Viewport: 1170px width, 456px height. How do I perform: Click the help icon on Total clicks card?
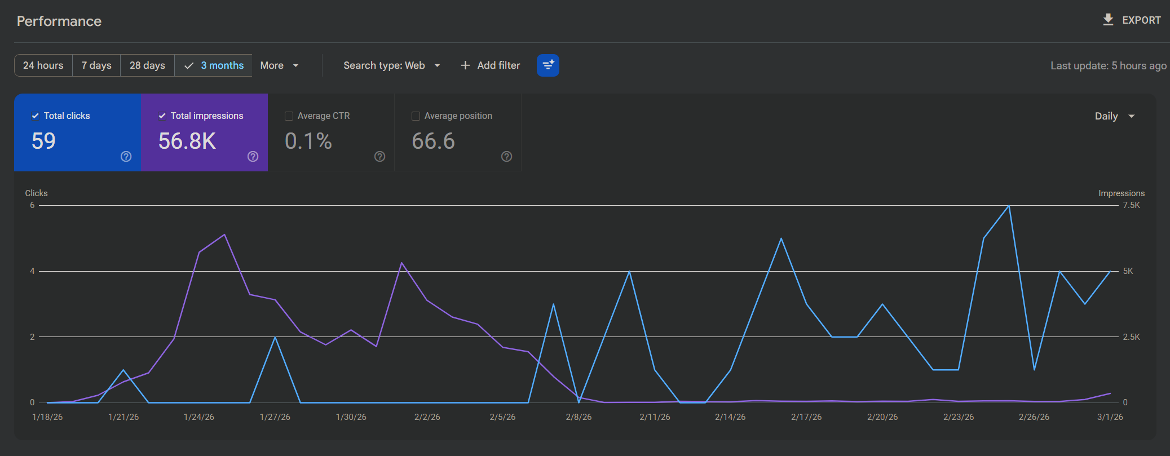[x=126, y=157]
